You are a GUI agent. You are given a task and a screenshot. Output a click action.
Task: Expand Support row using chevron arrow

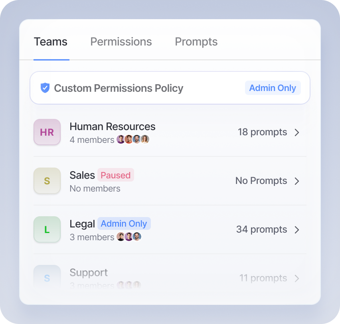297,279
